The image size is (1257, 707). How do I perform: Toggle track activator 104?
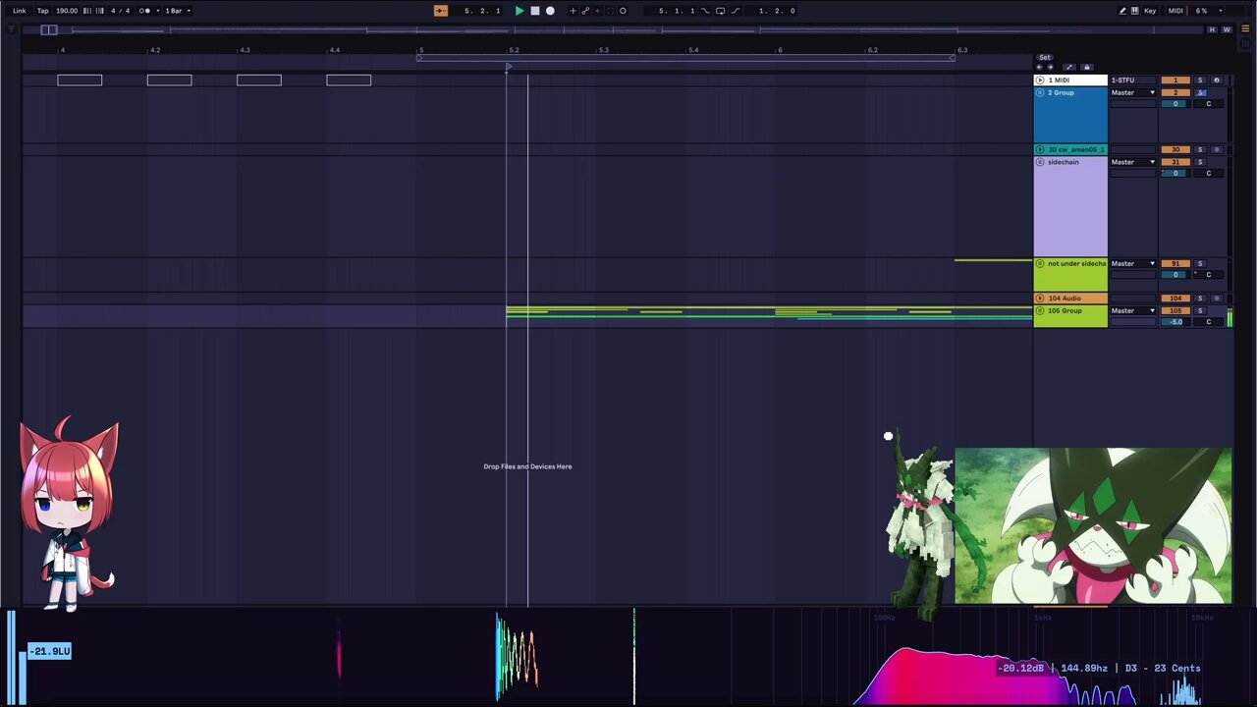(x=1175, y=298)
